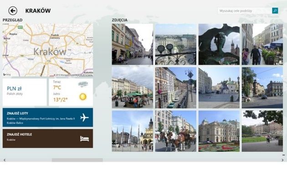Open the ZNAJDŹ LOTY flights tile
Image resolution: width=287 pixels, height=174 pixels.
pyautogui.click(x=47, y=117)
